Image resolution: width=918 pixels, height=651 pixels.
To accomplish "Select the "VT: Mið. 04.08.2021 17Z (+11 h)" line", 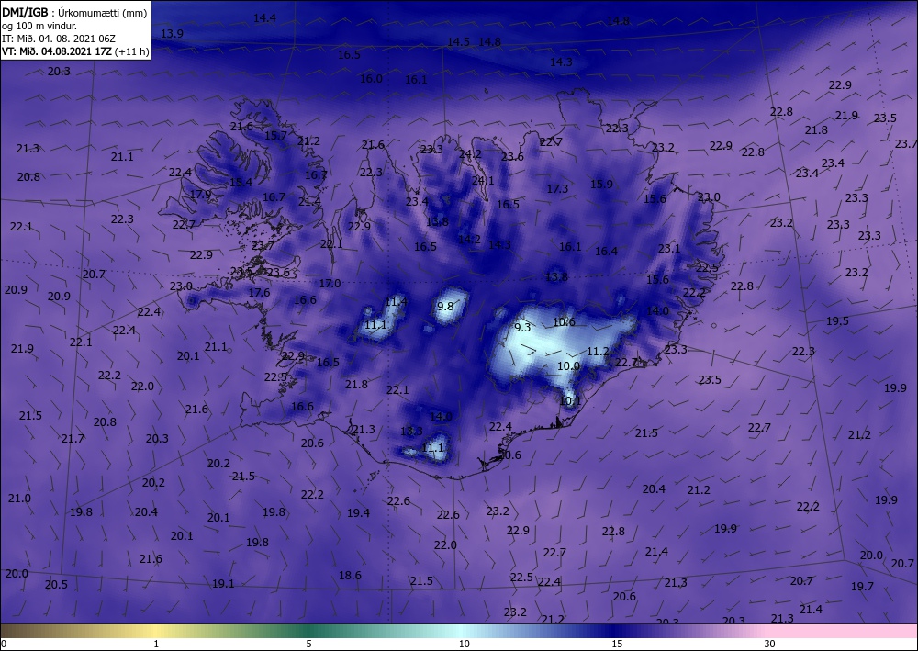I will (x=75, y=51).
